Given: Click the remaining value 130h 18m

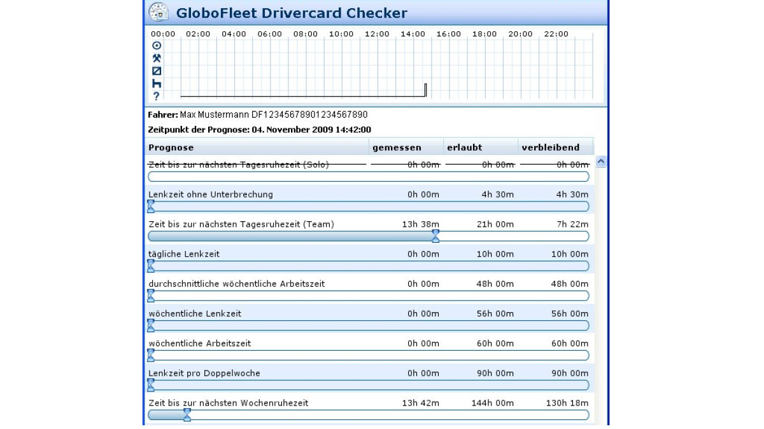Looking at the screenshot, I should pyautogui.click(x=567, y=404).
